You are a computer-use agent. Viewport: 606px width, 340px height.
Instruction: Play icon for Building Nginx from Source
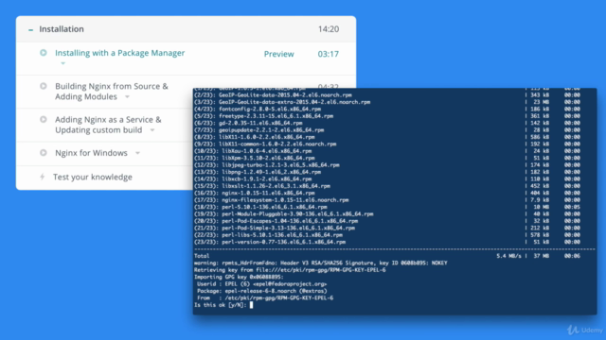(44, 86)
